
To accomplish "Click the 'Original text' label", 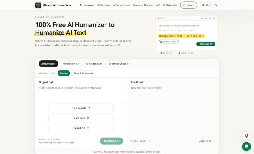I will (46, 82).
